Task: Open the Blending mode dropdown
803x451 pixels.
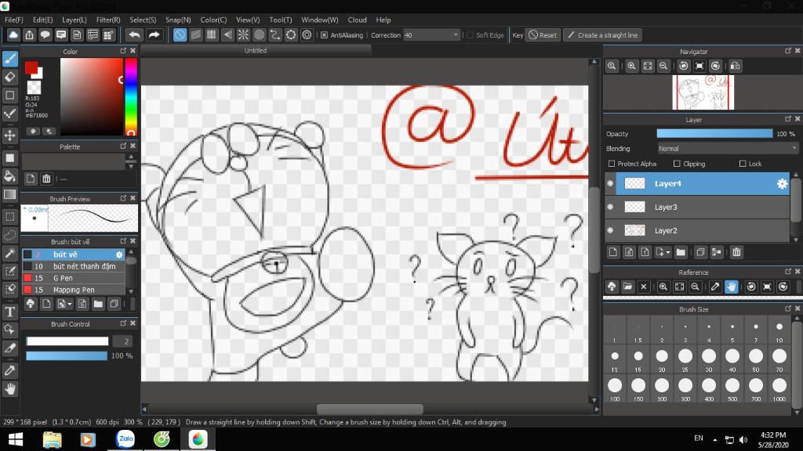Action: (727, 148)
